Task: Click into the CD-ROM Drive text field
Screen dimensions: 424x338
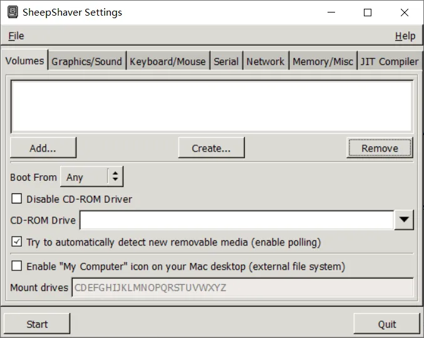Action: (x=237, y=220)
